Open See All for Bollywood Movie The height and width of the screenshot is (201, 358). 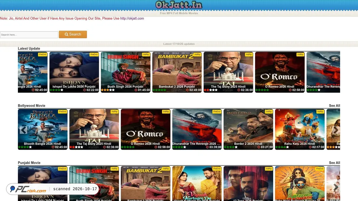pos(334,106)
